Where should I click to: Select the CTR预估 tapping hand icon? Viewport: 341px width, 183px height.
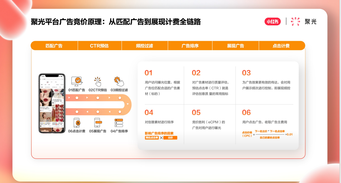[x=98, y=81]
